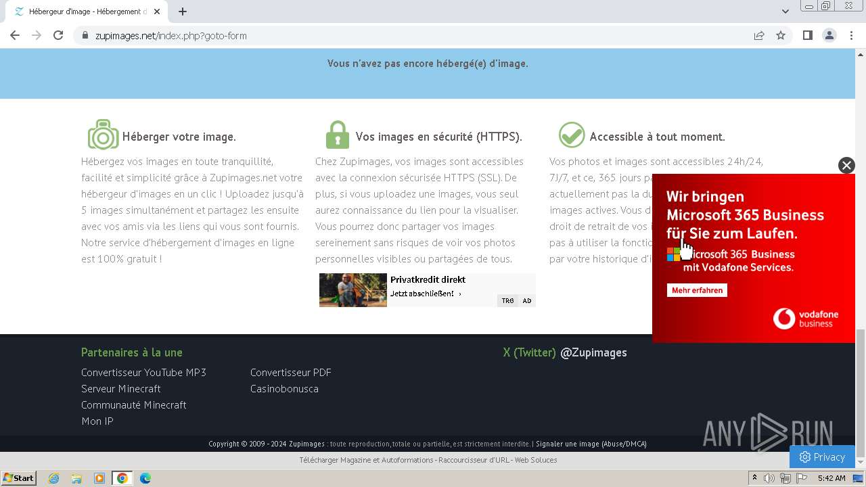Select the Hébergeur d'image tab
The height and width of the screenshot is (487, 866).
pyautogui.click(x=87, y=11)
